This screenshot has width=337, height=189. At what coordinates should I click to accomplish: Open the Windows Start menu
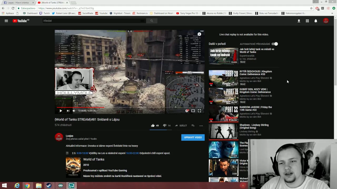4,186
